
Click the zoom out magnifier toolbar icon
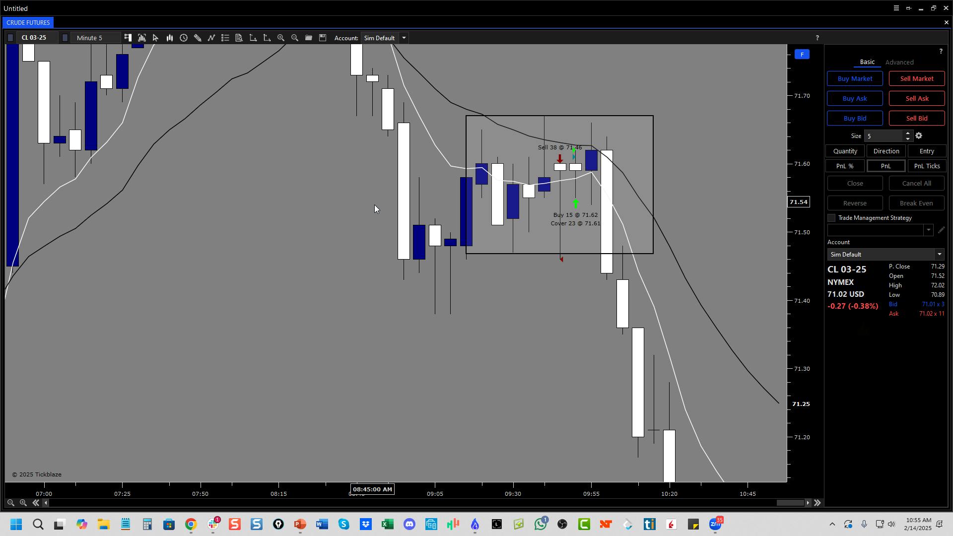[295, 38]
